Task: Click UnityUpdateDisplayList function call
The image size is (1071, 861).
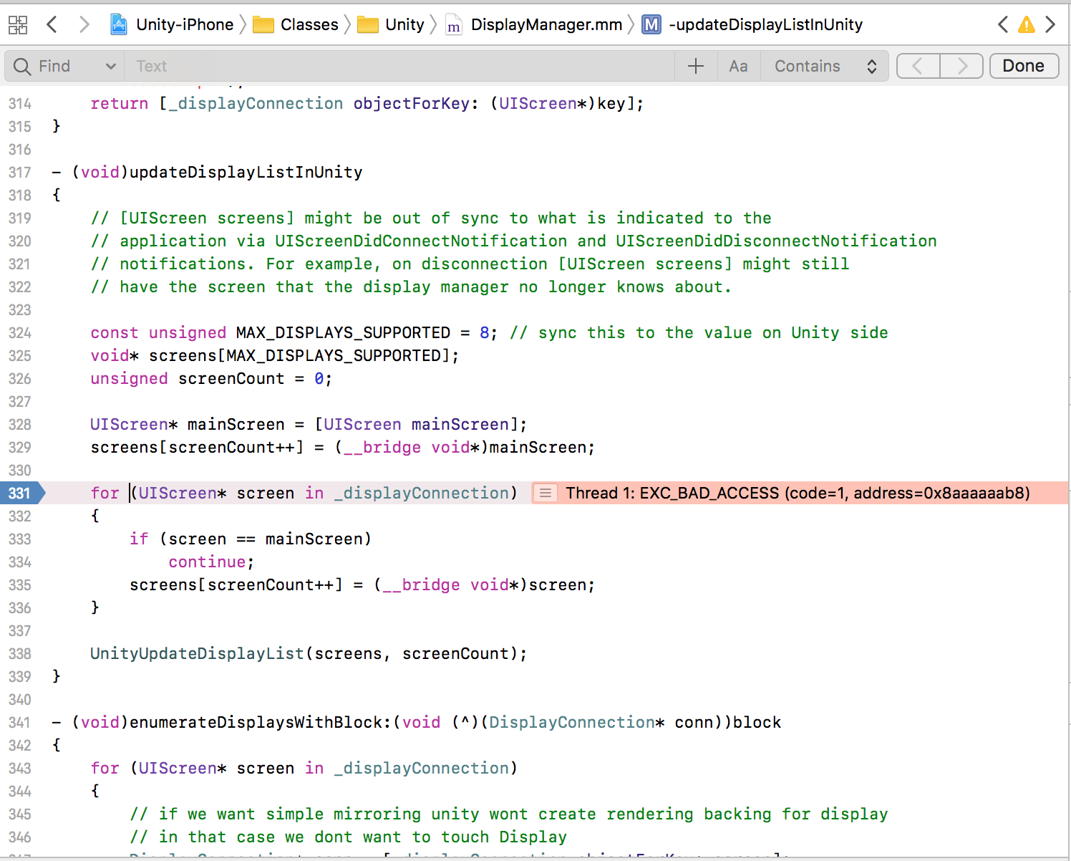Action: coord(197,653)
